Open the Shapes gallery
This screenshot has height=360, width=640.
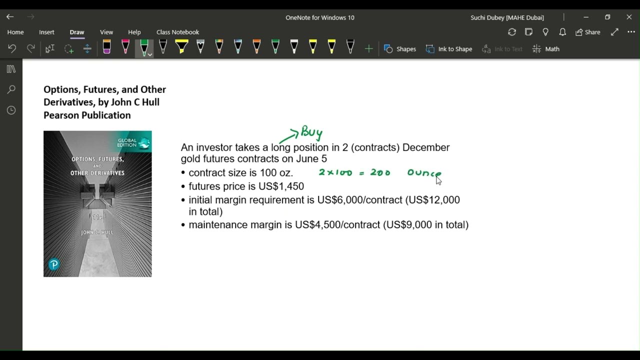click(400, 49)
